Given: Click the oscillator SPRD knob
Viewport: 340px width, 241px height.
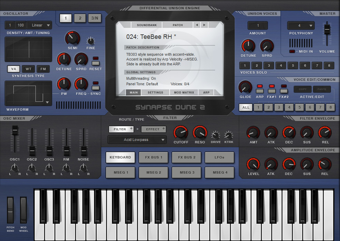Looking at the screenshot, I should coord(81,59).
